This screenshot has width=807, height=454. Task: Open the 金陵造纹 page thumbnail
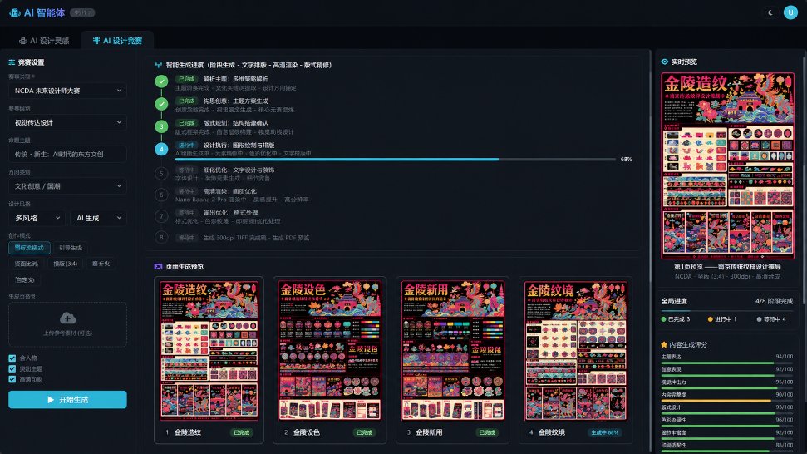tap(209, 351)
